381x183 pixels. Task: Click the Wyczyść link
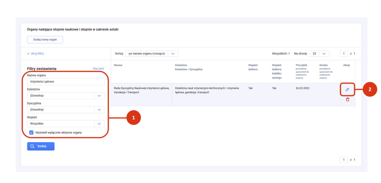coord(98,69)
